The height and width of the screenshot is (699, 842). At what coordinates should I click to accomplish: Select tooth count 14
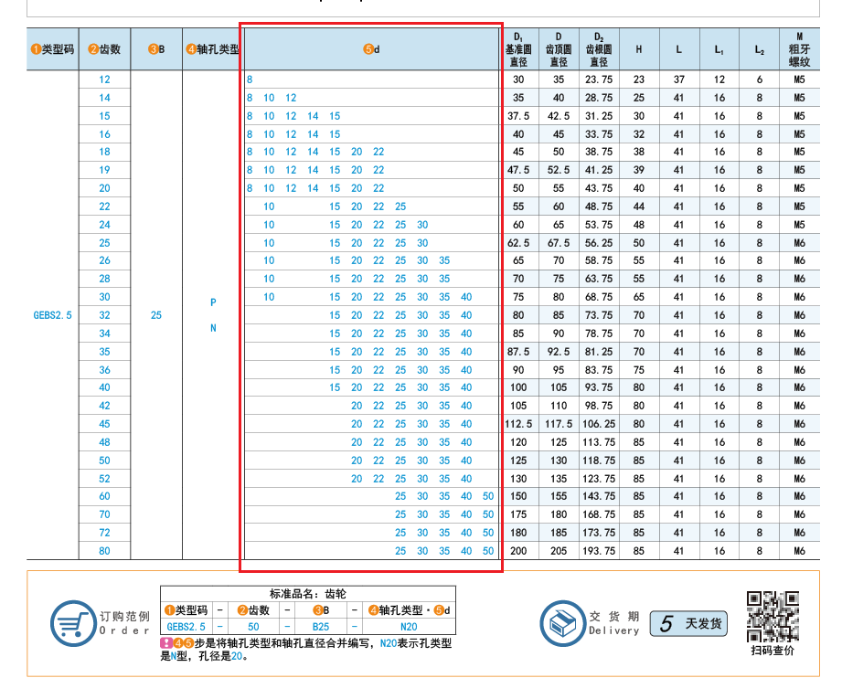[x=105, y=98]
